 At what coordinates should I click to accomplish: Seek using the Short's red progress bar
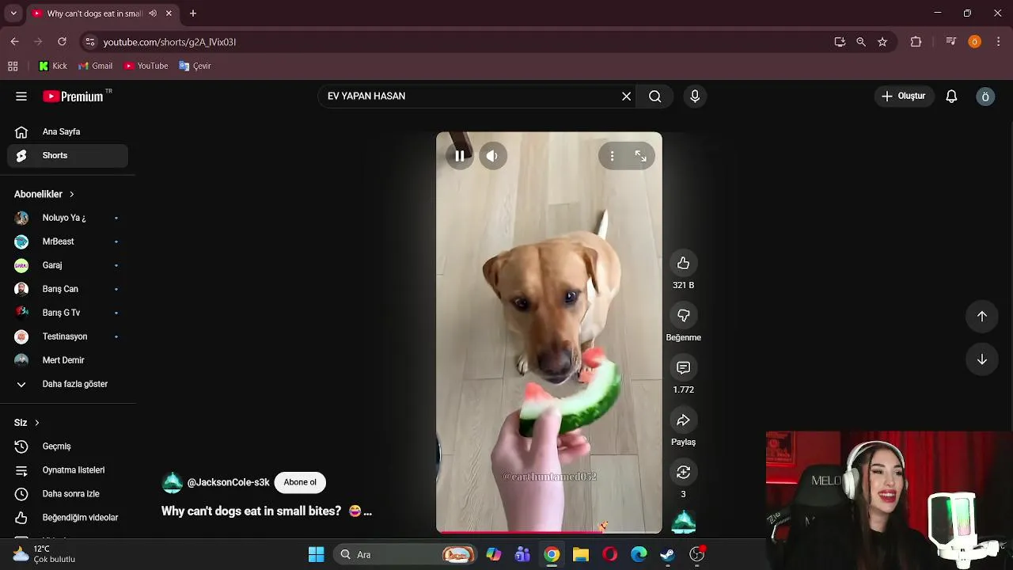(x=549, y=531)
